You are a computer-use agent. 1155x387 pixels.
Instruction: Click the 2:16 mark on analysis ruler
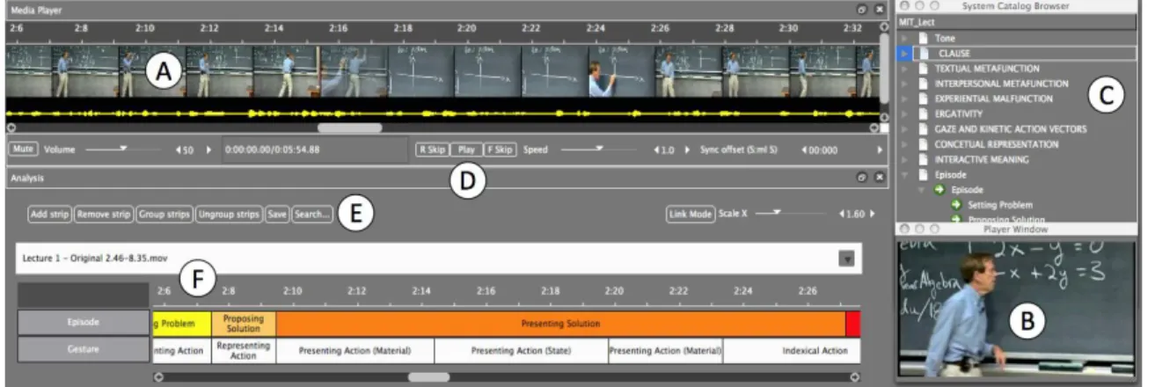point(486,289)
